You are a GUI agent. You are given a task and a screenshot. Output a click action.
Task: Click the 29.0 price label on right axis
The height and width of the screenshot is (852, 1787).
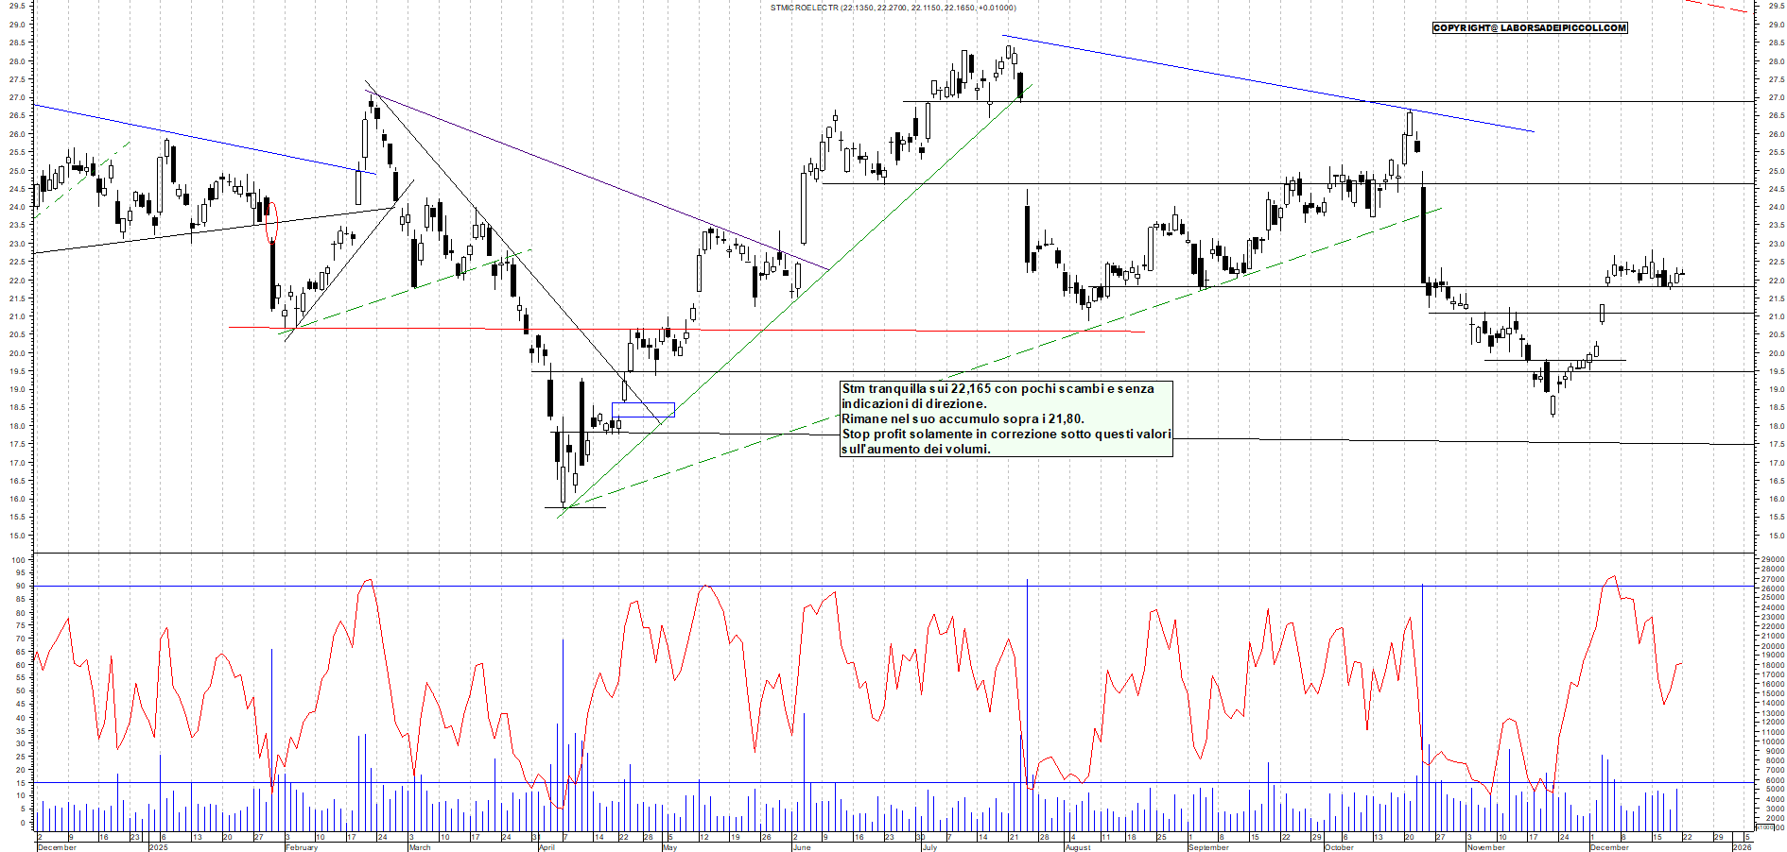pyautogui.click(x=1776, y=25)
